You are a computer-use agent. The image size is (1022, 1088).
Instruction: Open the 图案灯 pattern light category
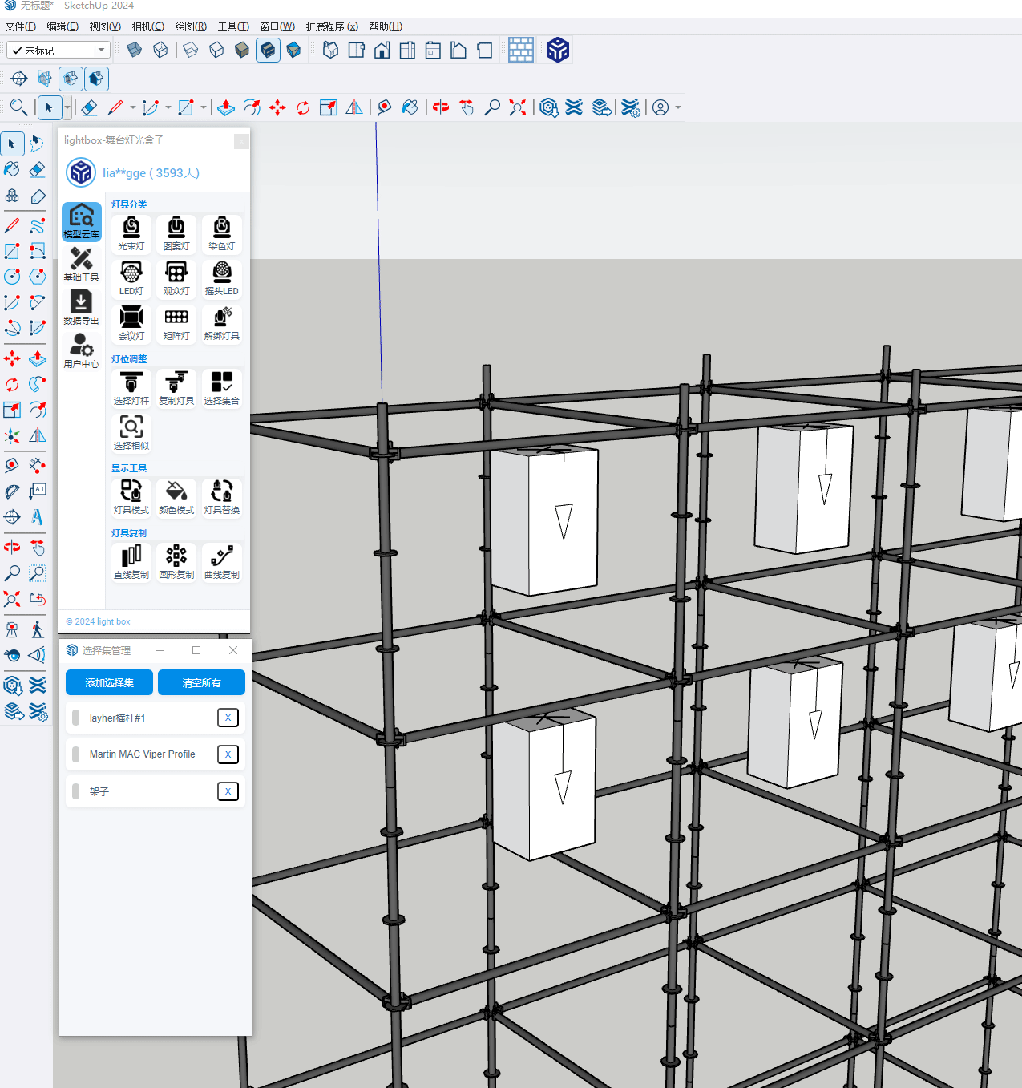pos(176,233)
